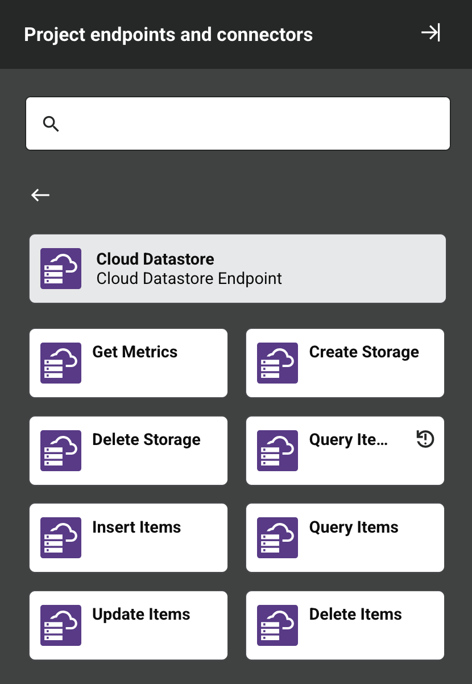Viewport: 472px width, 684px height.
Task: Click the Insert Items datastore icon
Action: click(60, 537)
